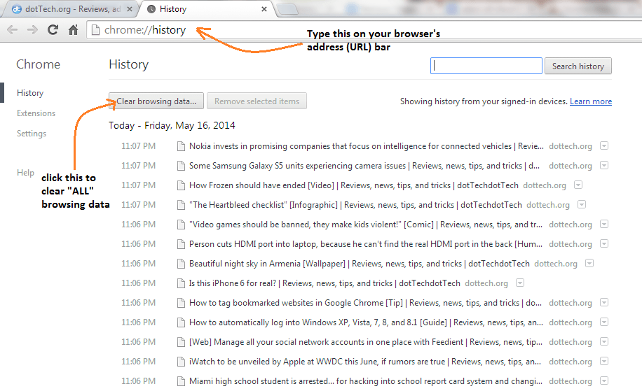Viewport: 642px width, 391px height.
Task: Open a new tab button
Action: tap(287, 9)
